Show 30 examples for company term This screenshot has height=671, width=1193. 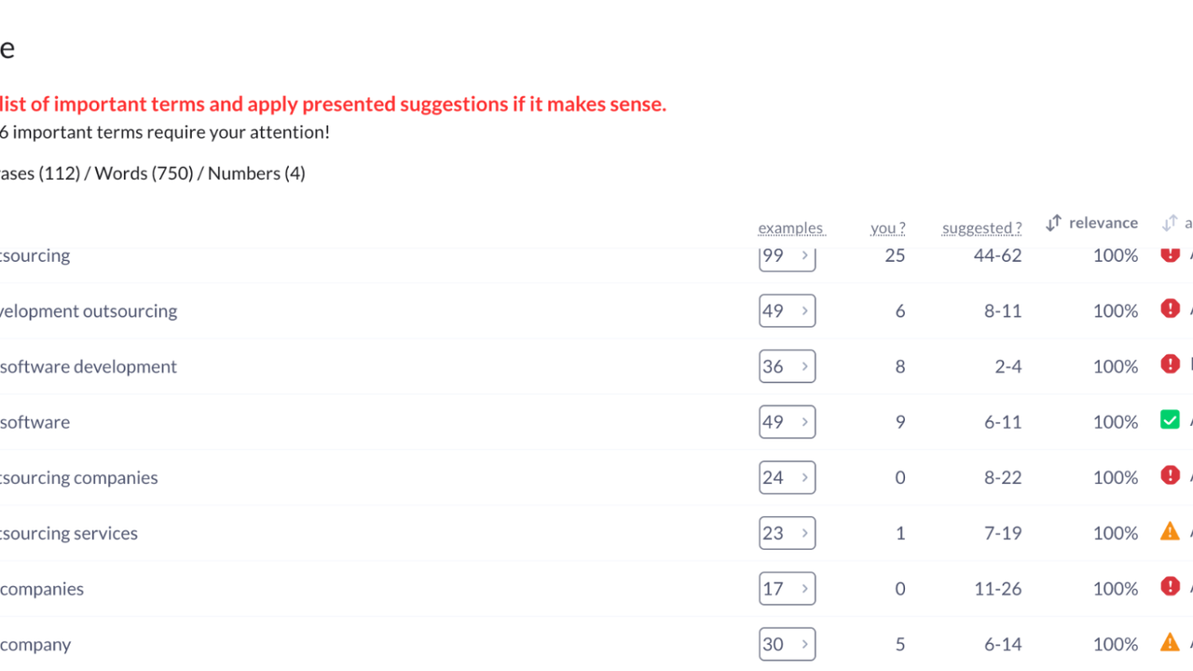click(787, 644)
